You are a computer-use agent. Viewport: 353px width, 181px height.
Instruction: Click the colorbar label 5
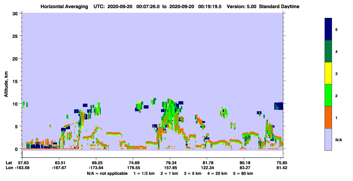click(336, 29)
